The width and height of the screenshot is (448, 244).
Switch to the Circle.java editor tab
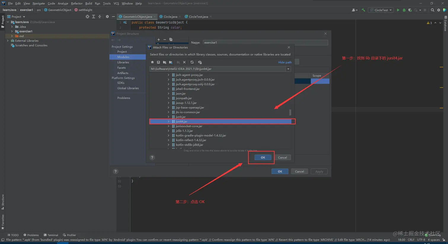[170, 17]
